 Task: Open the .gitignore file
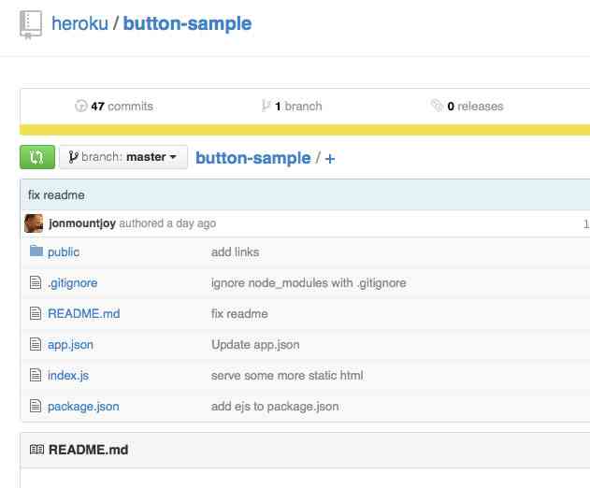tap(73, 283)
